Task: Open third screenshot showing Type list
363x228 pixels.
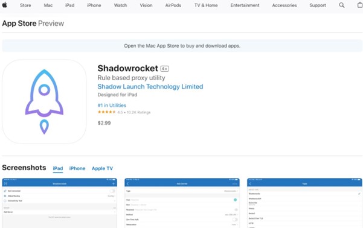Action: point(304,203)
